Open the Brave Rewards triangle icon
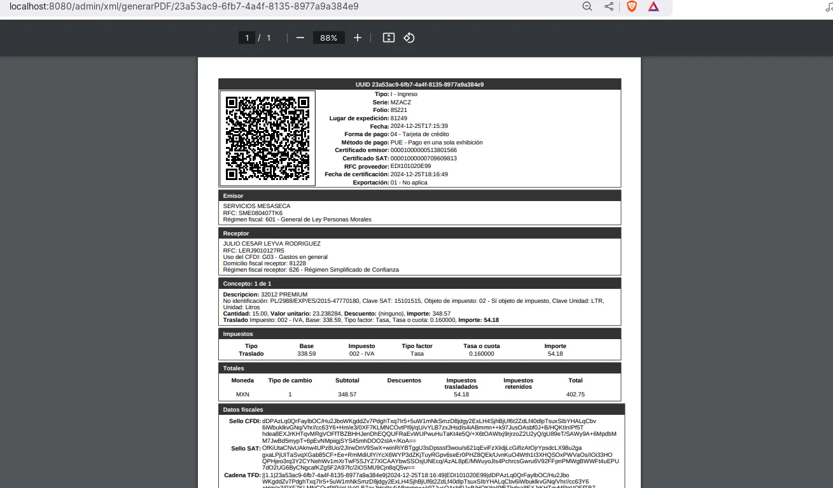The image size is (833, 488). pyautogui.click(x=653, y=6)
